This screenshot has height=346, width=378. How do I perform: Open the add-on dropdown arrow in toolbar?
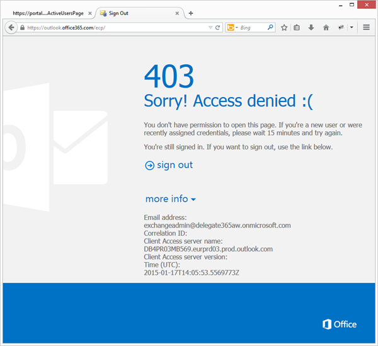(x=352, y=28)
